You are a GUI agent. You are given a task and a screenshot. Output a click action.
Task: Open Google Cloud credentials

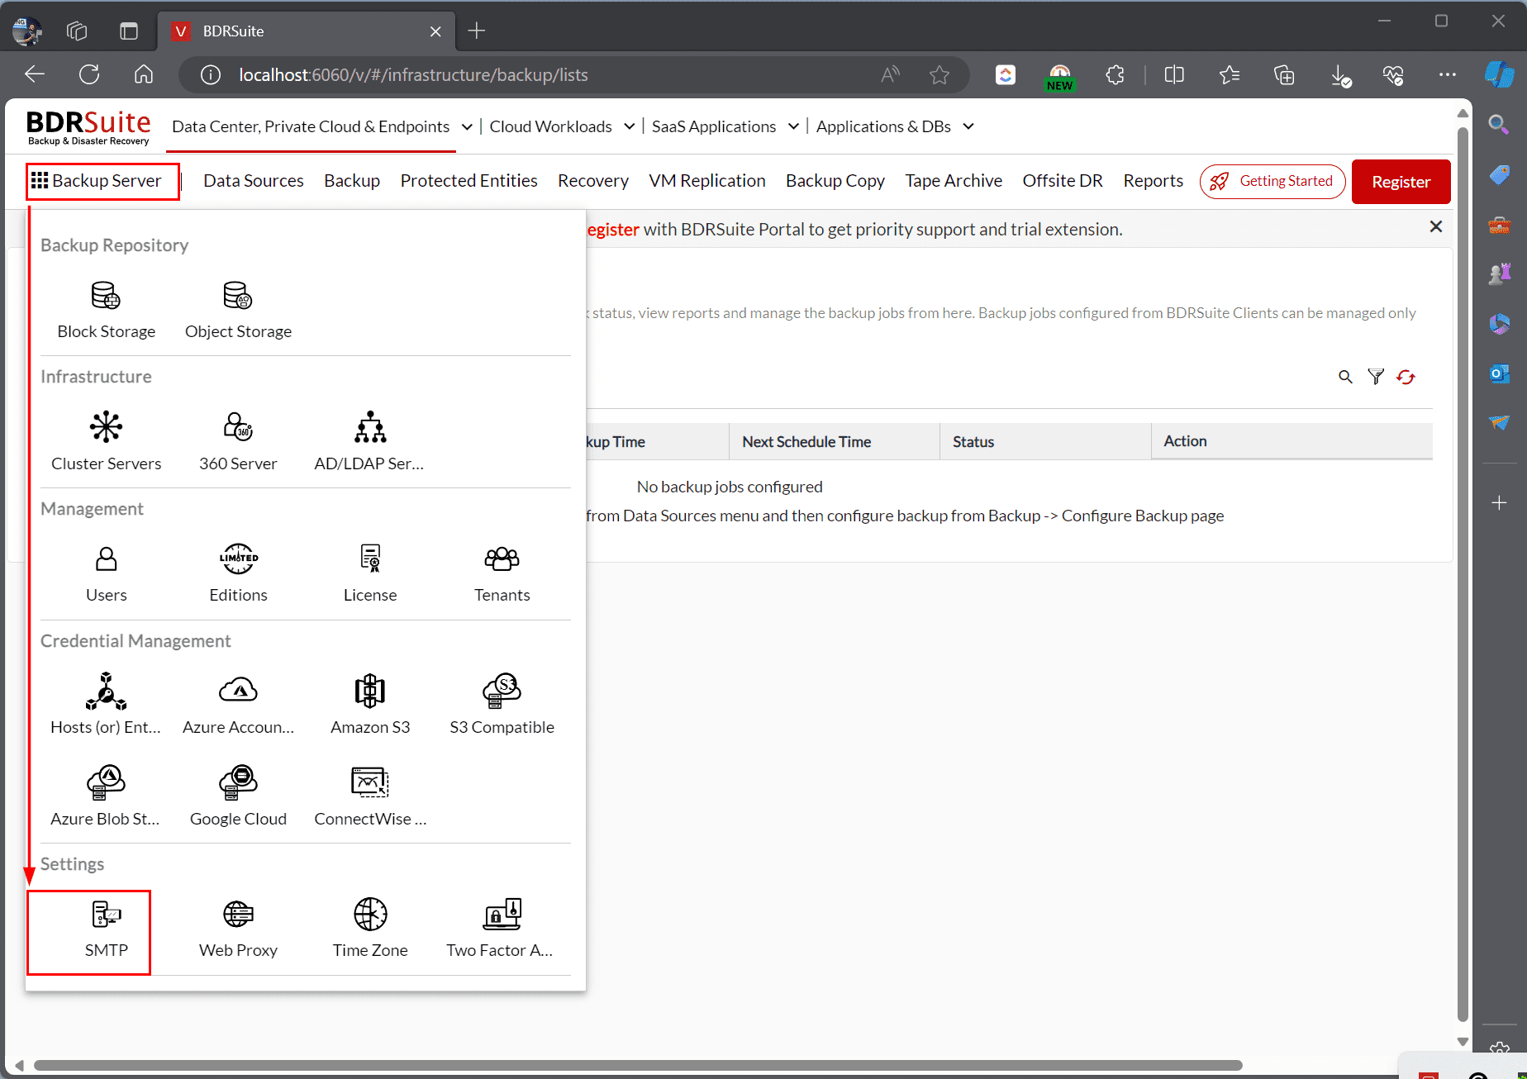point(238,796)
